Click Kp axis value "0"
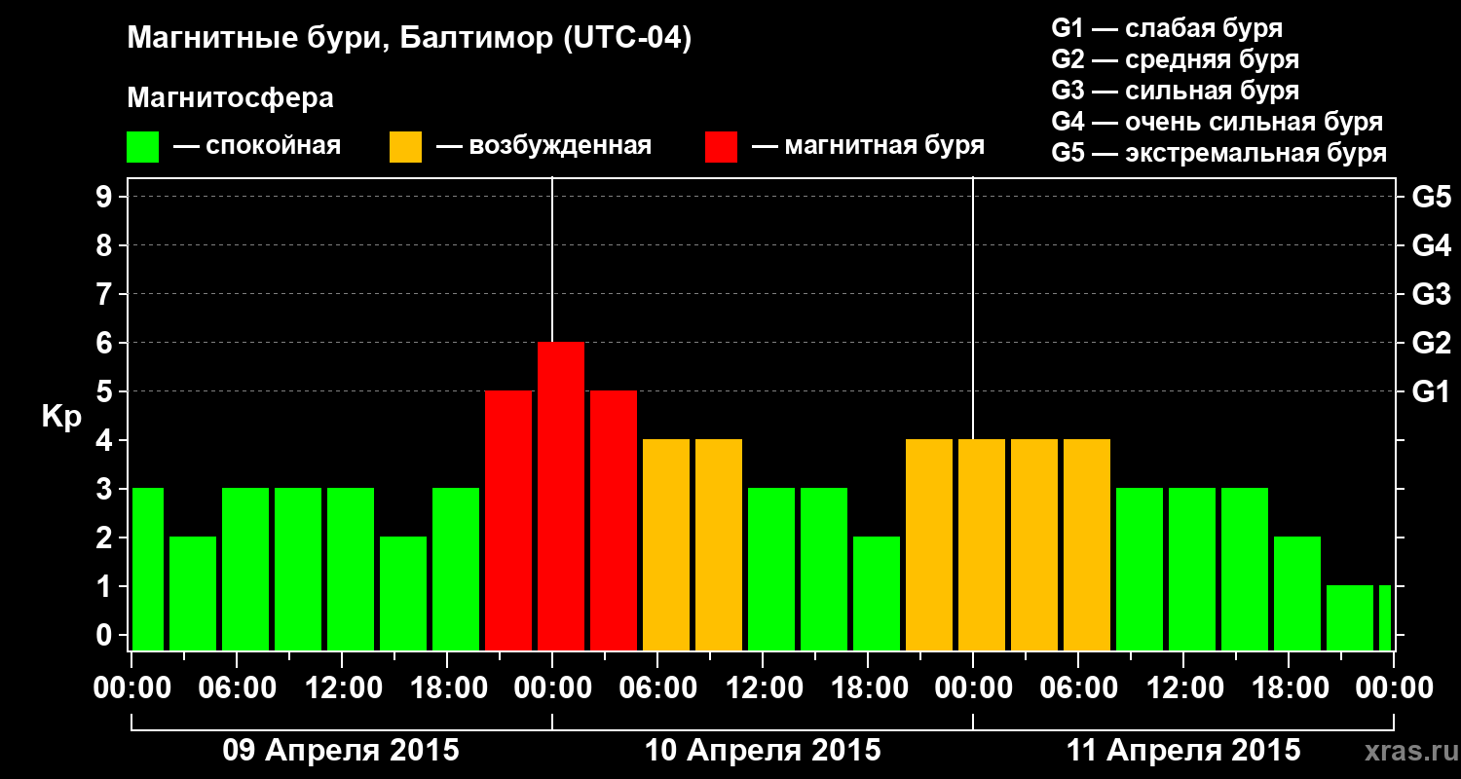Viewport: 1461px width, 779px height. point(106,635)
